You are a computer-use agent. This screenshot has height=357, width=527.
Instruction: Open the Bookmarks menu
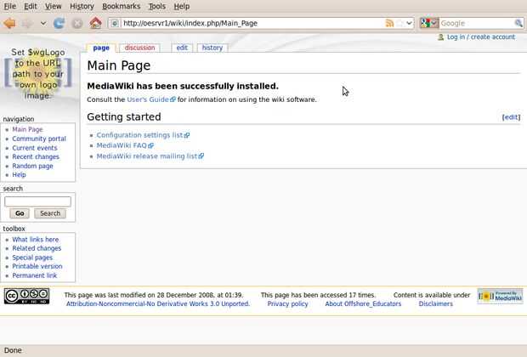pyautogui.click(x=121, y=7)
